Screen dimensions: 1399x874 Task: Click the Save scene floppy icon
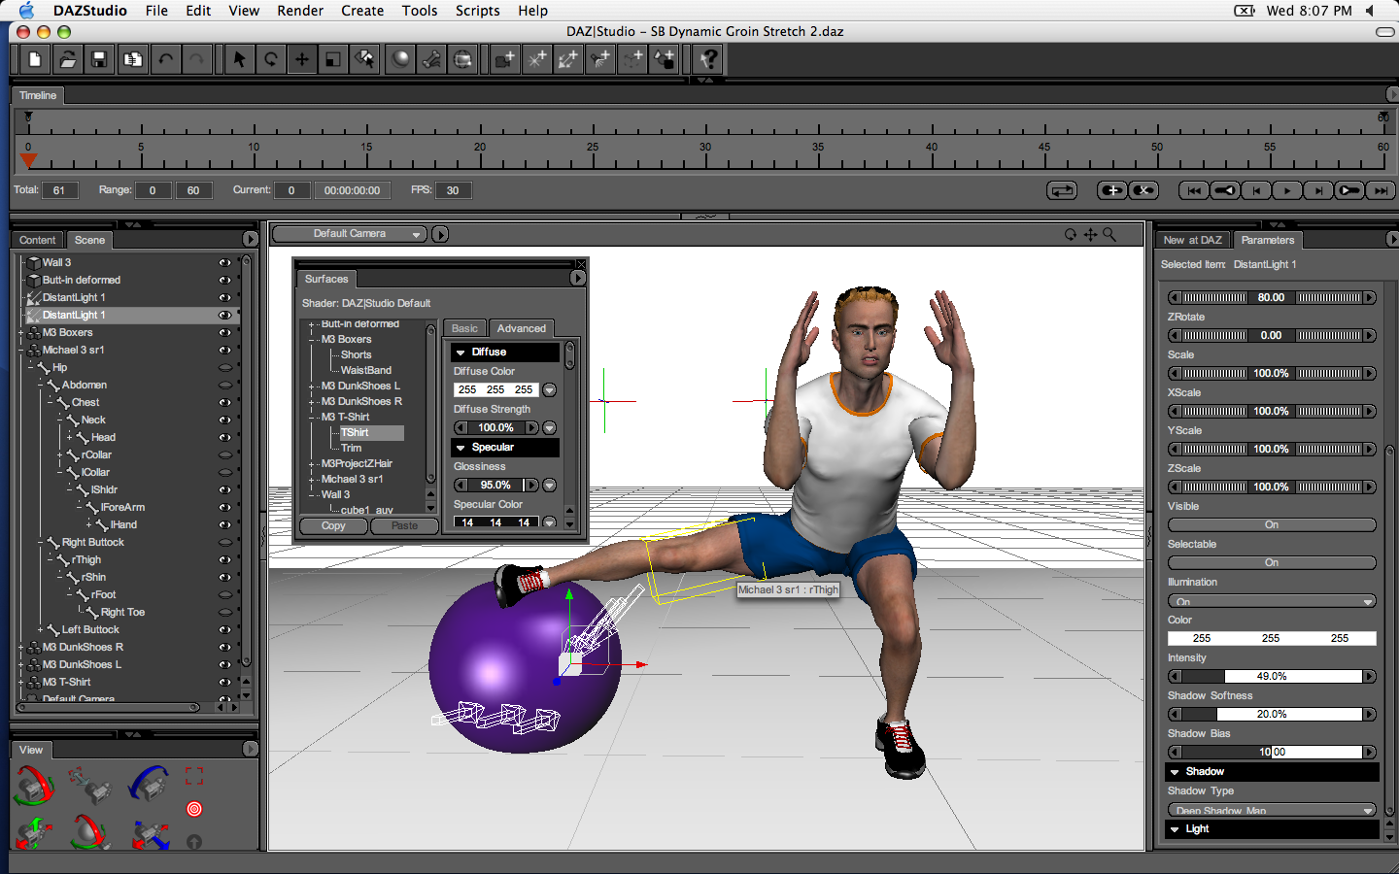(x=99, y=60)
